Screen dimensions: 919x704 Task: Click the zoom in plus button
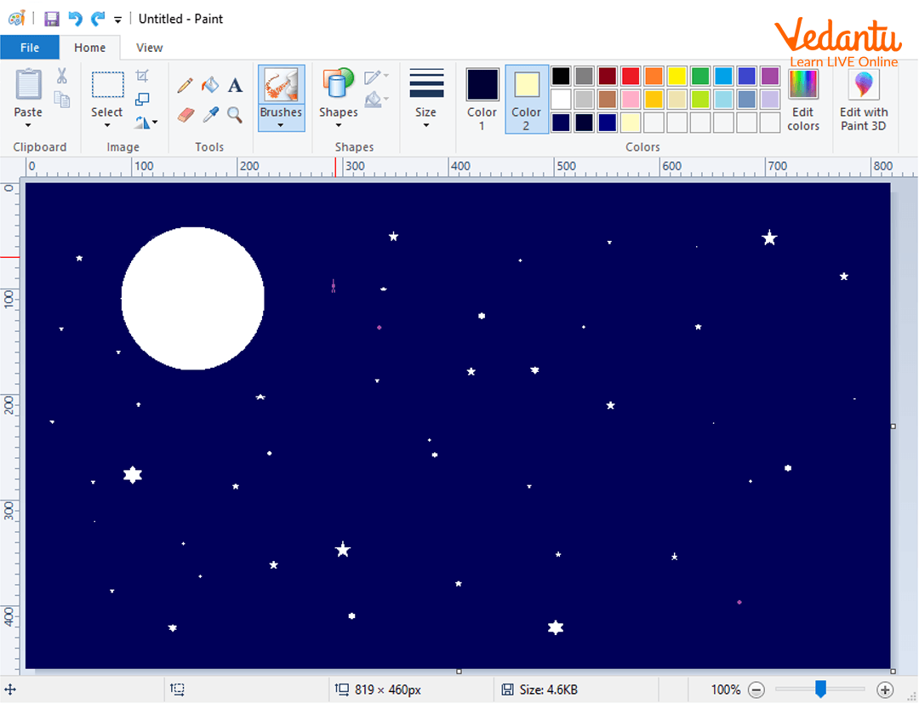click(x=885, y=690)
